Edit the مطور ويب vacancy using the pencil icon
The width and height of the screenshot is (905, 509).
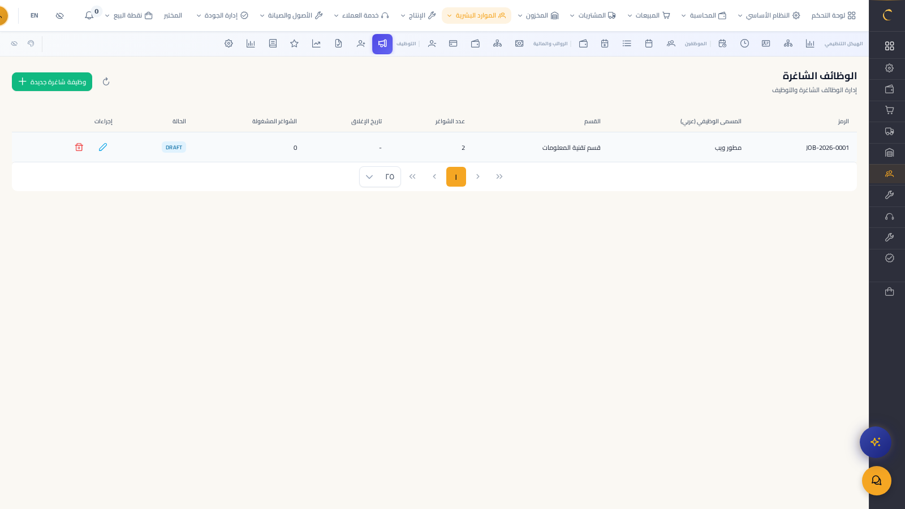103,147
